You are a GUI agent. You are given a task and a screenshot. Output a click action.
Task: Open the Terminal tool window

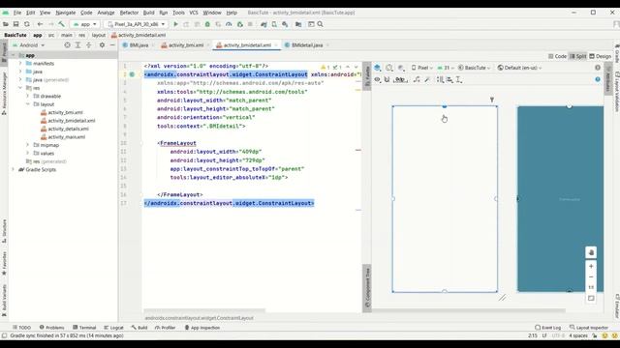[x=84, y=328]
